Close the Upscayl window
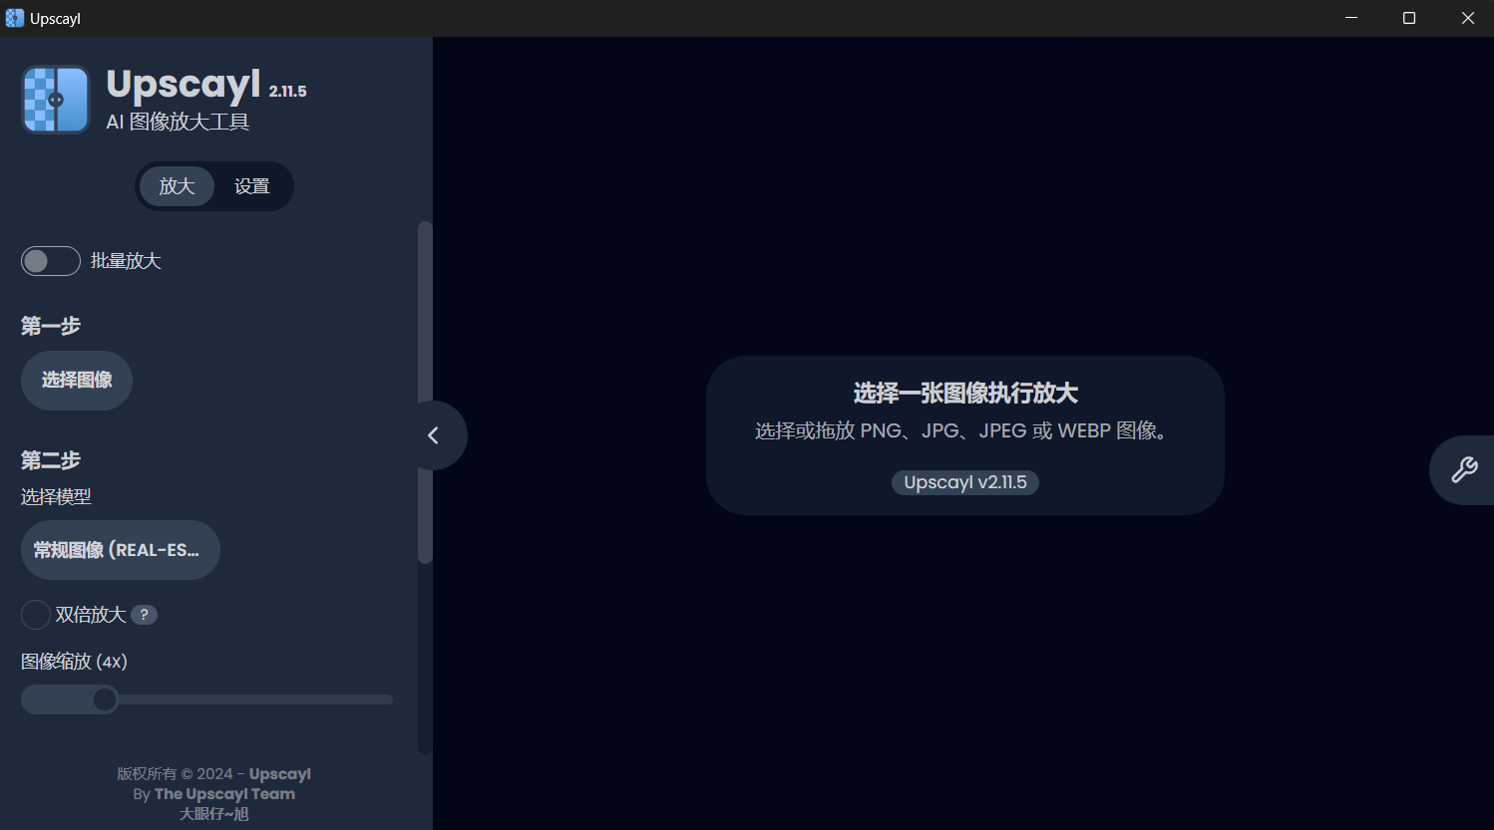Image resolution: width=1494 pixels, height=830 pixels. [1467, 18]
